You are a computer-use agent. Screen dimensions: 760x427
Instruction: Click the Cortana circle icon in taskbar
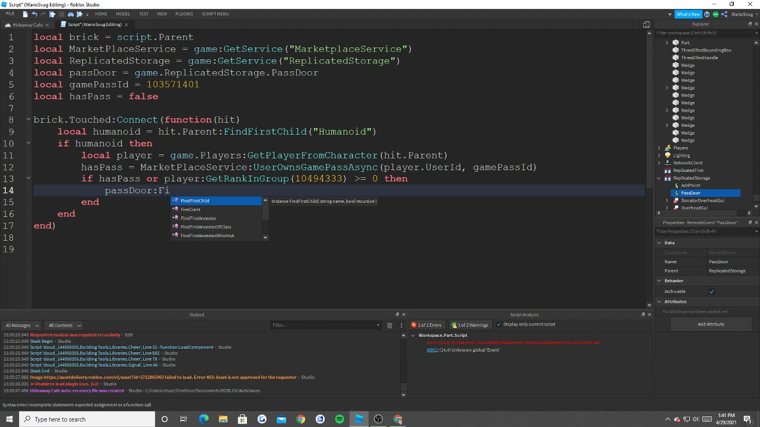[x=164, y=419]
